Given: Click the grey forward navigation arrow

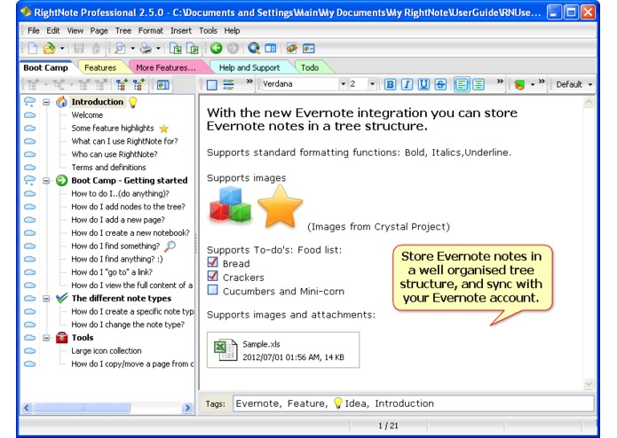Looking at the screenshot, I should (x=233, y=48).
